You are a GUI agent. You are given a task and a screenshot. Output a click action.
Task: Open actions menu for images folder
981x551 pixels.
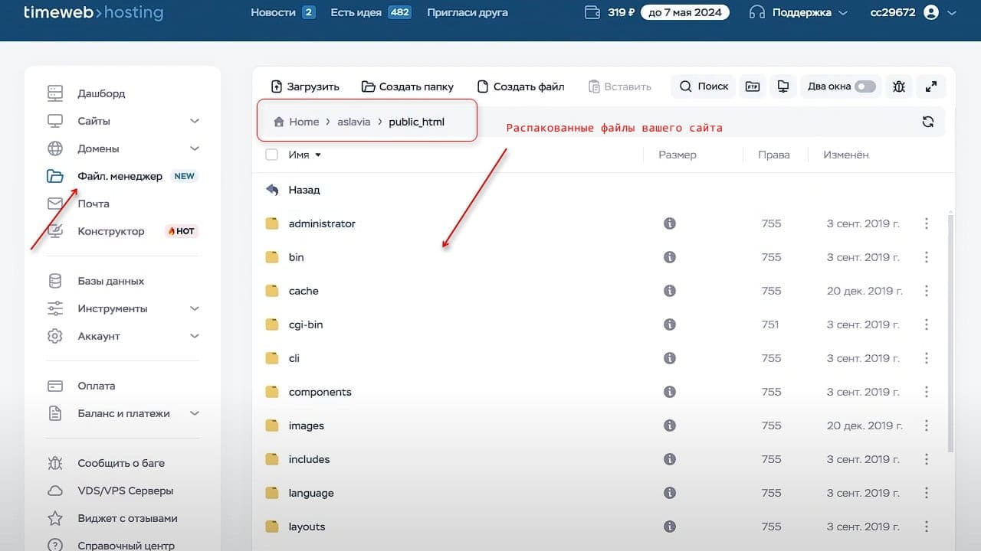(x=927, y=425)
